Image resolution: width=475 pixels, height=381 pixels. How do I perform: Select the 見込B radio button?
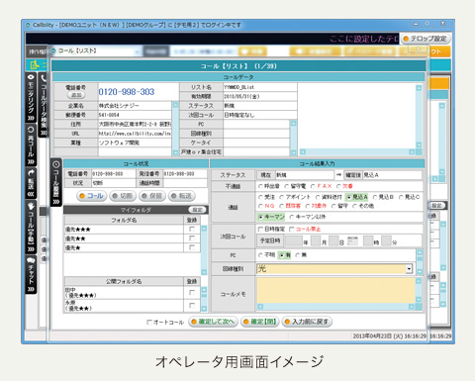click(x=375, y=197)
